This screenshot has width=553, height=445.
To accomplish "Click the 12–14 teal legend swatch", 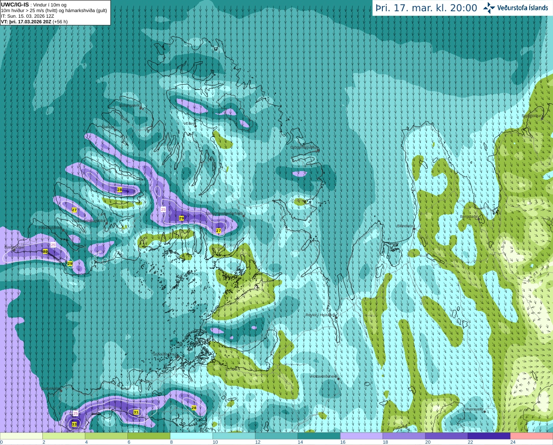I will click(276, 435).
